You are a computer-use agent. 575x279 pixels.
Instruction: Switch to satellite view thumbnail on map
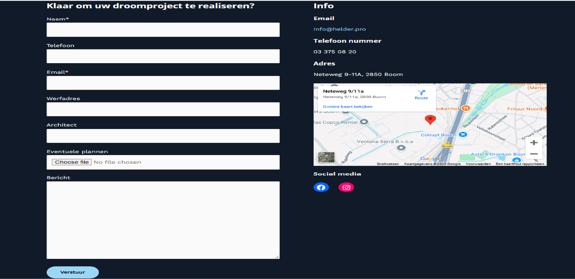(x=326, y=157)
